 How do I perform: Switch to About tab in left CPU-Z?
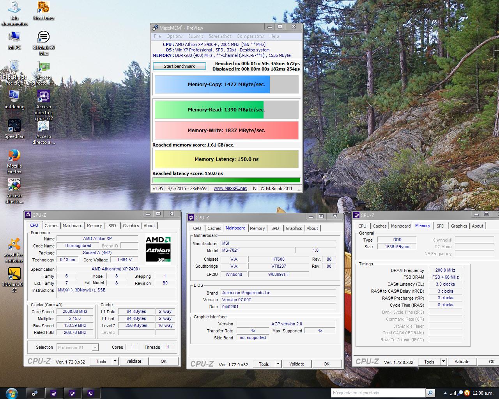pyautogui.click(x=149, y=226)
